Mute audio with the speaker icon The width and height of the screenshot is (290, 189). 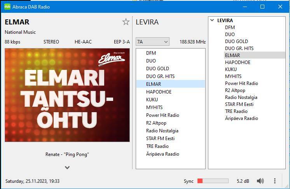point(260,181)
